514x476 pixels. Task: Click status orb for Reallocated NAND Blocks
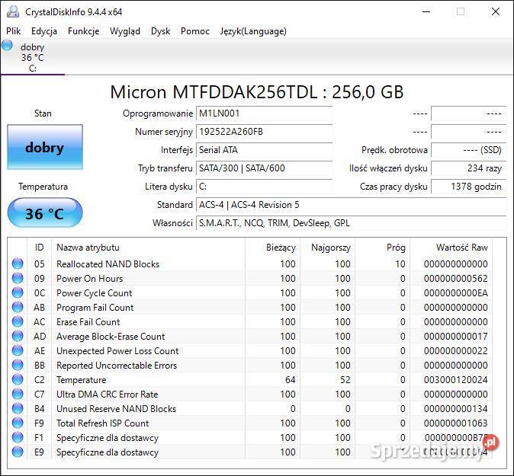(18, 264)
